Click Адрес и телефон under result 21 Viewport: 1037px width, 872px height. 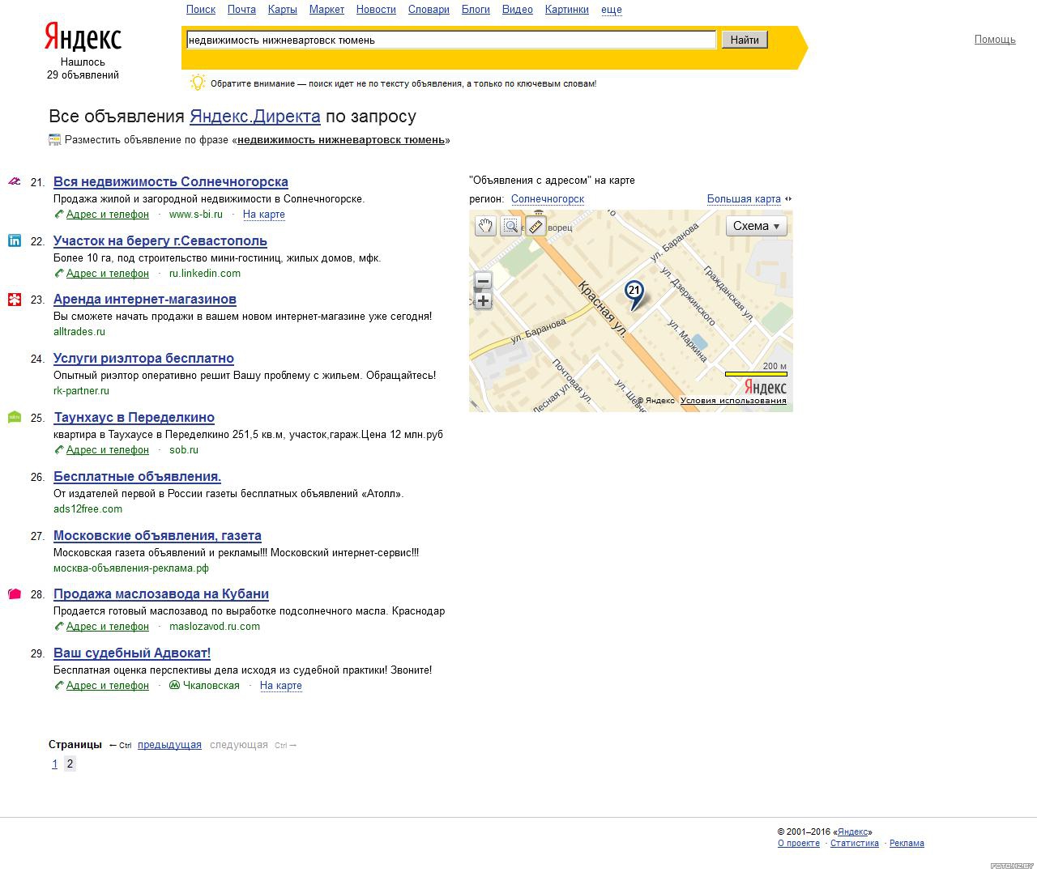click(x=108, y=214)
